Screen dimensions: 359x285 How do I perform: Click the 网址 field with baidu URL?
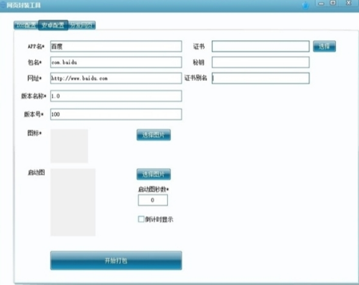pos(116,78)
